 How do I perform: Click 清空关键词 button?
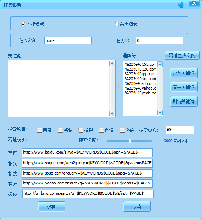click(x=184, y=87)
